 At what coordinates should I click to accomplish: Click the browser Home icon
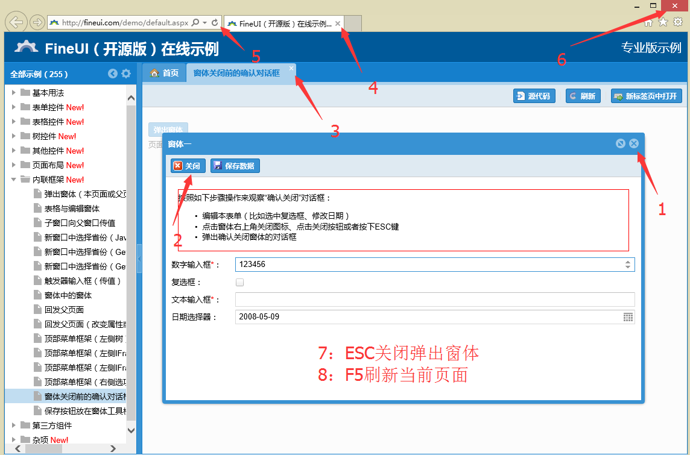pos(648,22)
